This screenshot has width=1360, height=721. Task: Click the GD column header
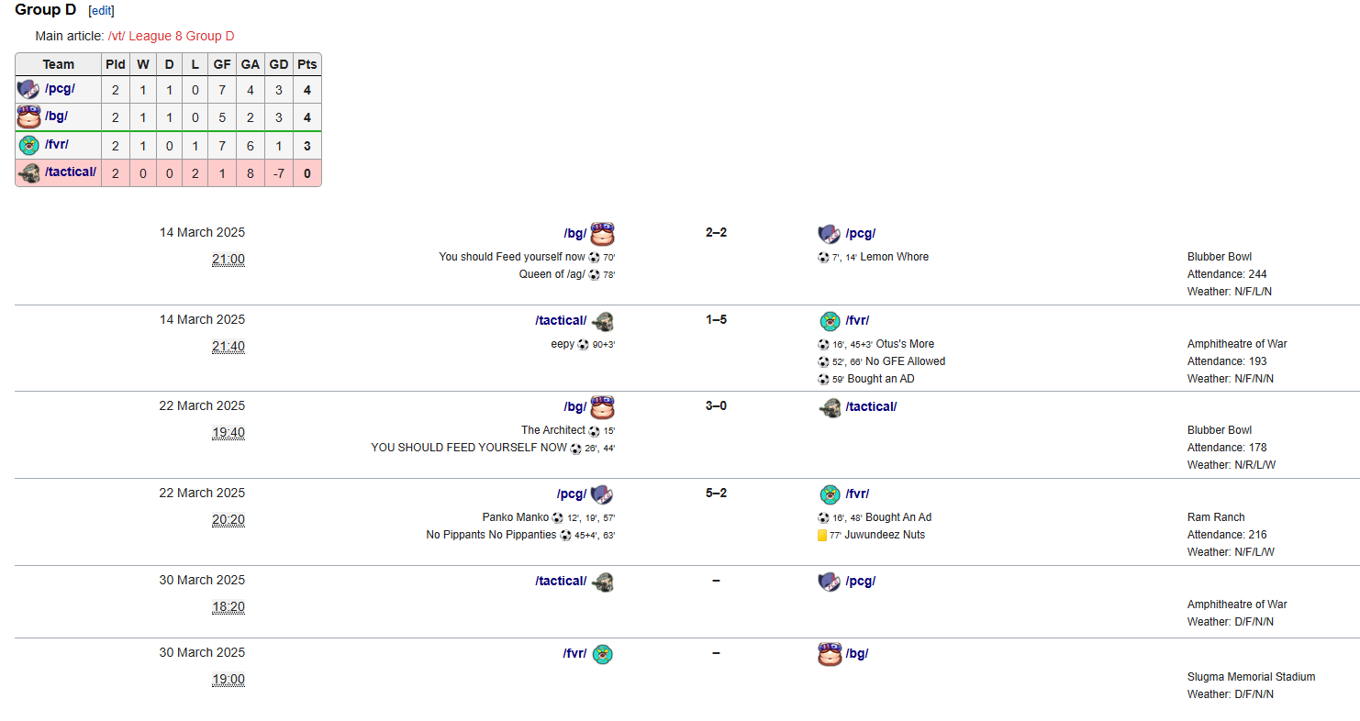(279, 64)
